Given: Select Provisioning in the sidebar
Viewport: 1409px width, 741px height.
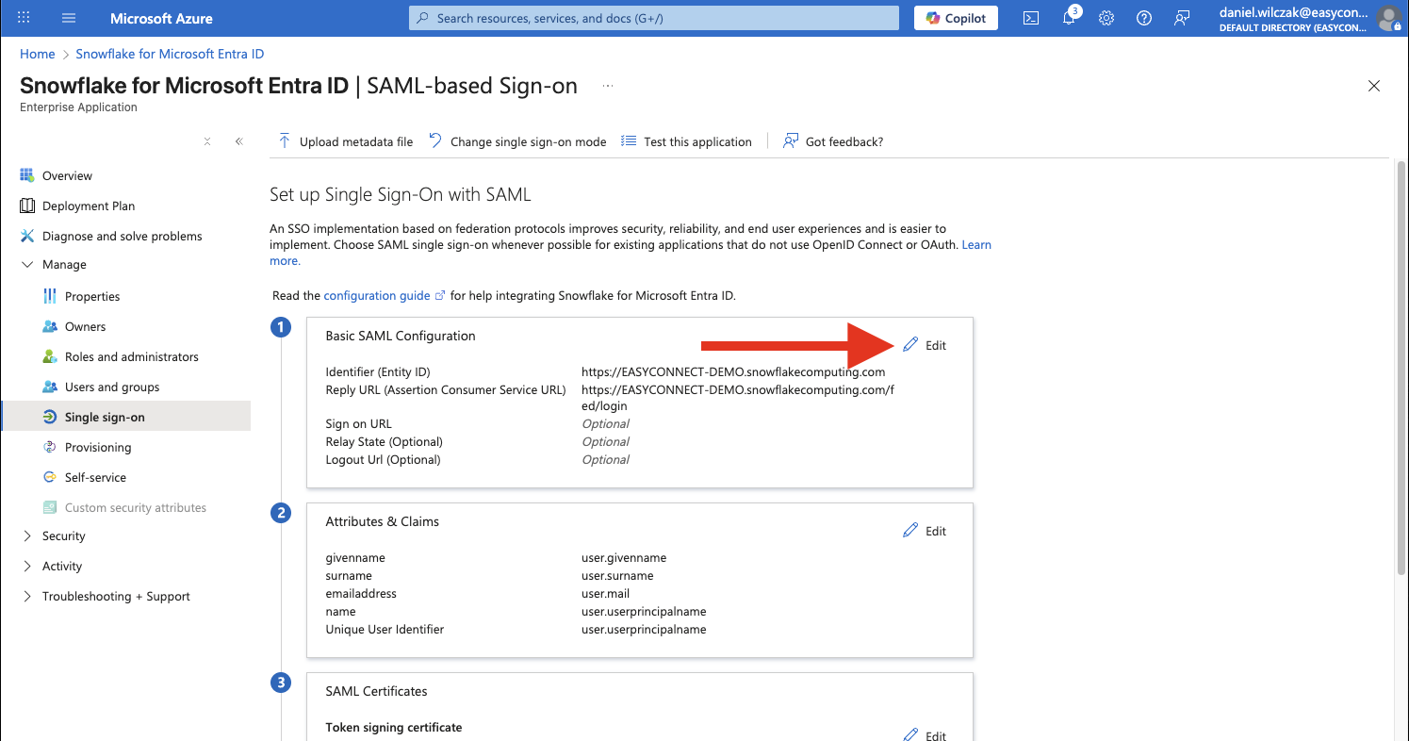Looking at the screenshot, I should [97, 447].
